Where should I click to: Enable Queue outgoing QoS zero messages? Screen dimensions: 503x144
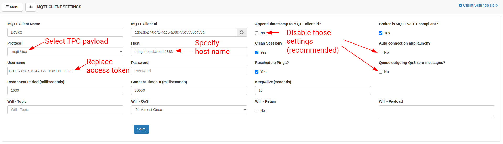[x=381, y=72]
